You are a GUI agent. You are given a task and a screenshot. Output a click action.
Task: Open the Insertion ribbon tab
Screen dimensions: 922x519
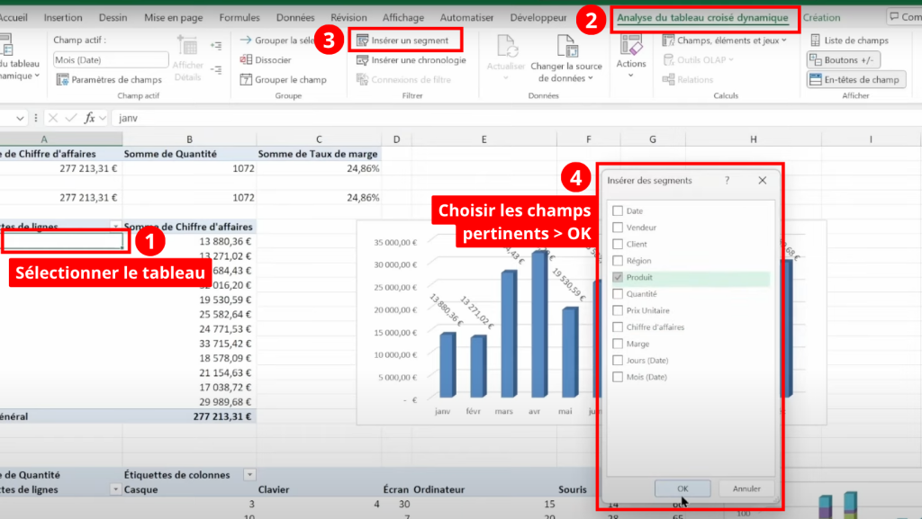pyautogui.click(x=63, y=18)
